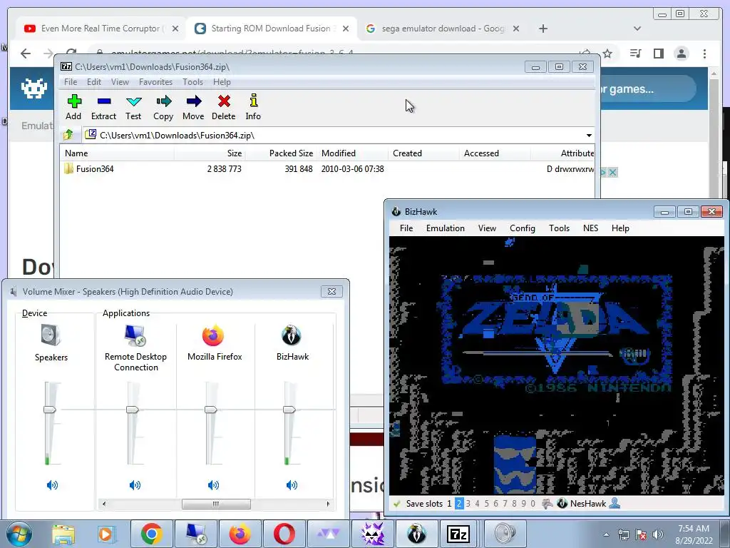Open the Windows Start menu
Viewport: 730px width, 548px height.
pyautogui.click(x=19, y=534)
